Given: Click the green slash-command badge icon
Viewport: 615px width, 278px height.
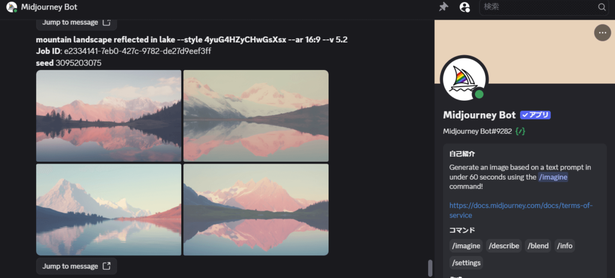Looking at the screenshot, I should 520,131.
